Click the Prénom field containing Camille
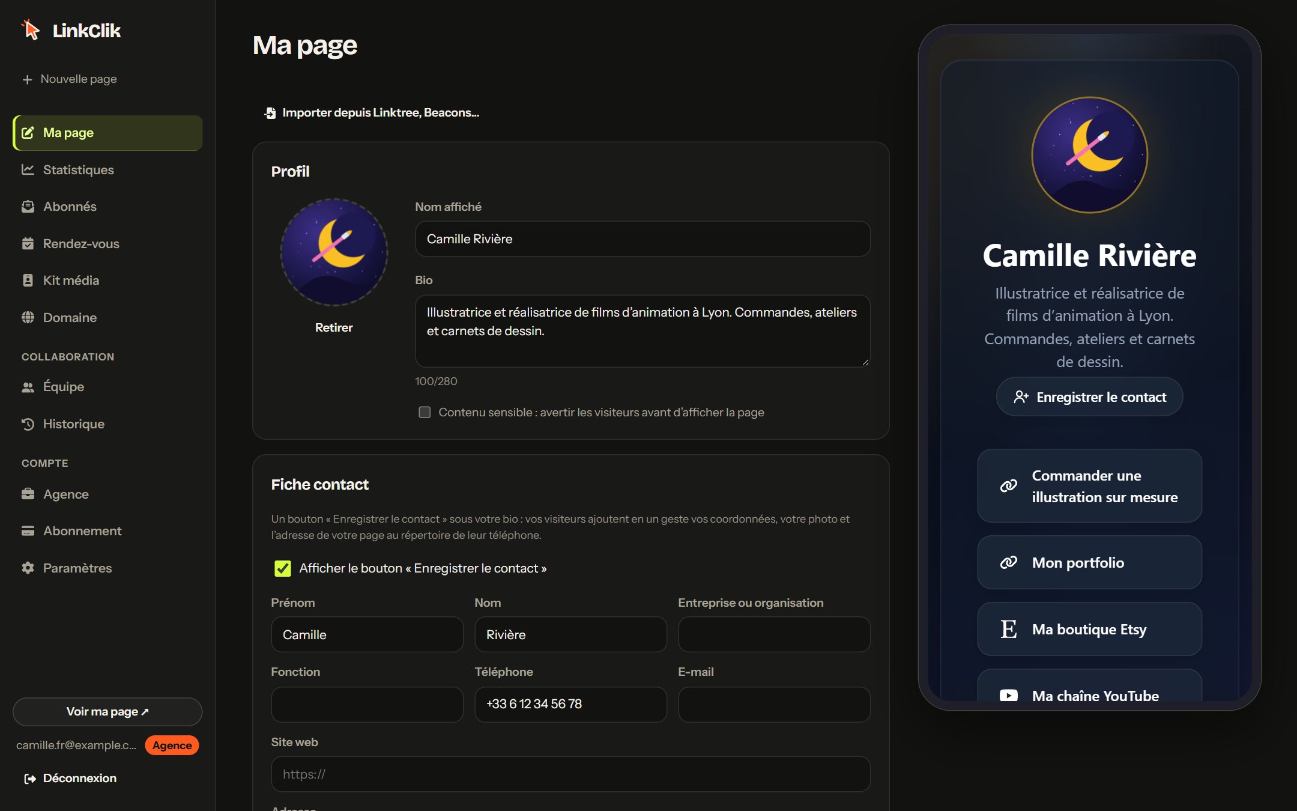1297x811 pixels. [367, 634]
